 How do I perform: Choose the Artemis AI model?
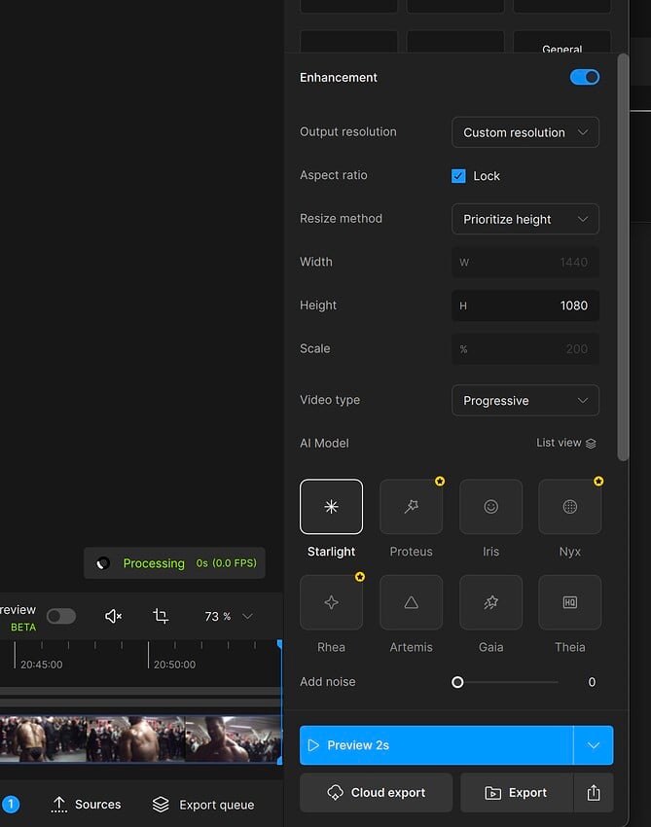click(x=411, y=602)
